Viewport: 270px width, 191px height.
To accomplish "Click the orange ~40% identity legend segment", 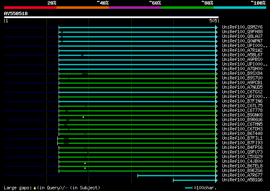I will coord(83,8).
